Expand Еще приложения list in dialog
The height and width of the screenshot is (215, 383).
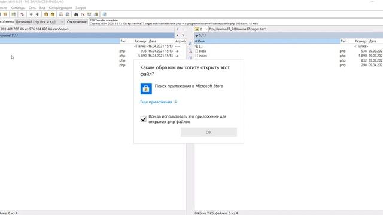[x=159, y=102]
